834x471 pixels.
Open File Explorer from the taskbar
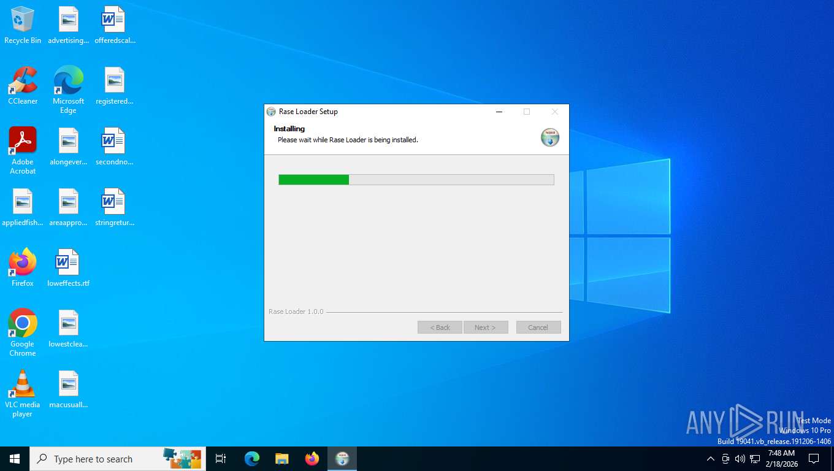282,459
